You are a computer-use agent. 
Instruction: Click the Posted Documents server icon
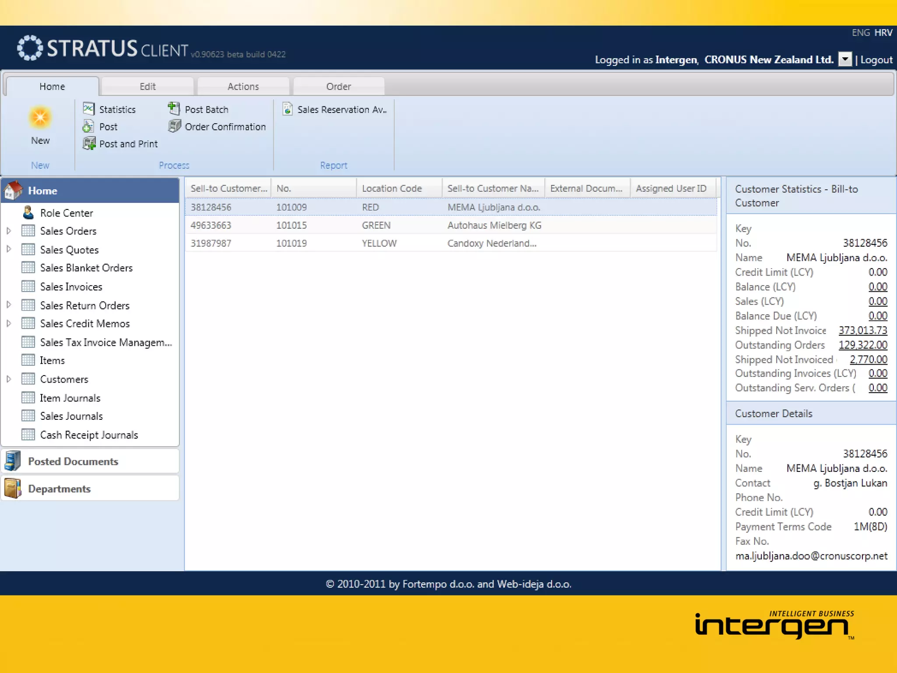tap(13, 461)
